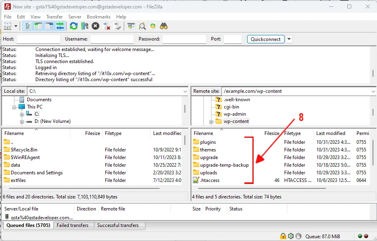Viewport: 377px width, 241px height.
Task: Sort remote files by Last modified
Action: click(330, 133)
